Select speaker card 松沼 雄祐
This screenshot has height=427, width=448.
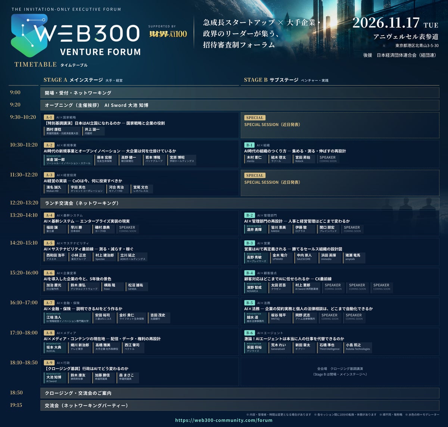(x=137, y=287)
